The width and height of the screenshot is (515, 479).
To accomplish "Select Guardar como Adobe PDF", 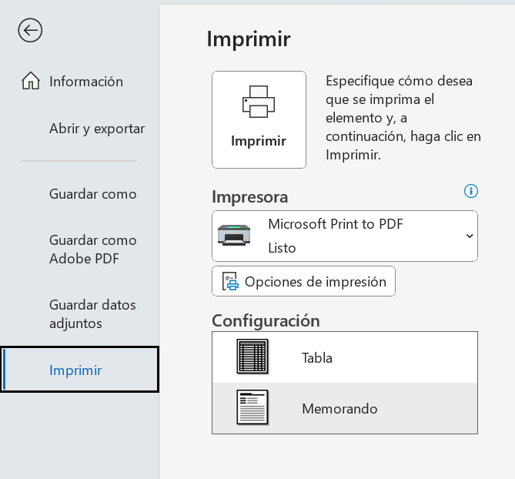I will point(93,250).
